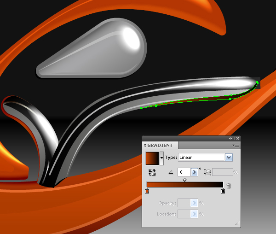Click the Opacity value field
Image resolution: width=276 pixels, height=234 pixels.
[184, 203]
